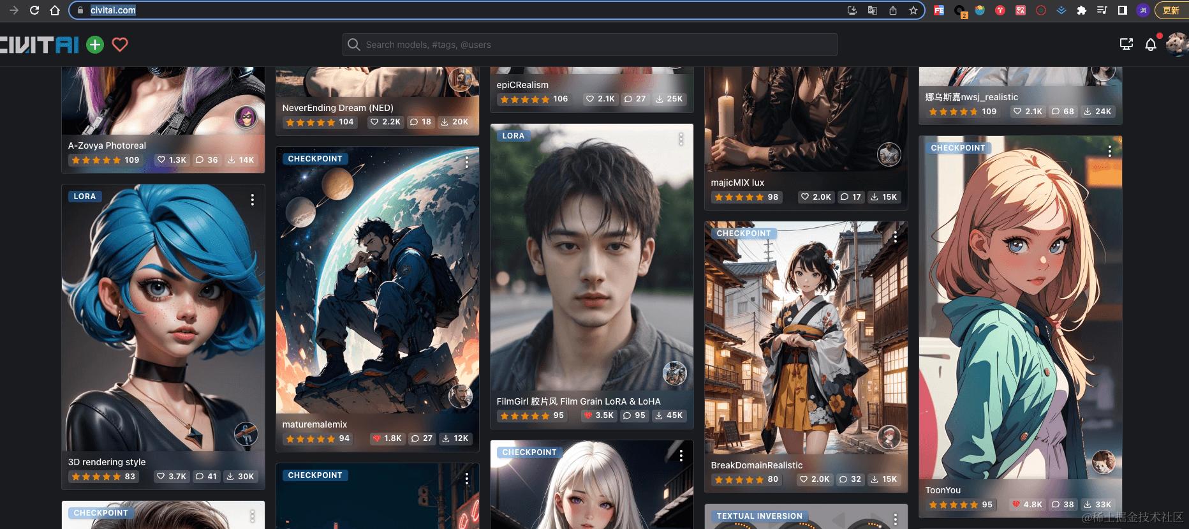Open notifications bell icon
Image resolution: width=1189 pixels, height=529 pixels.
pos(1151,45)
